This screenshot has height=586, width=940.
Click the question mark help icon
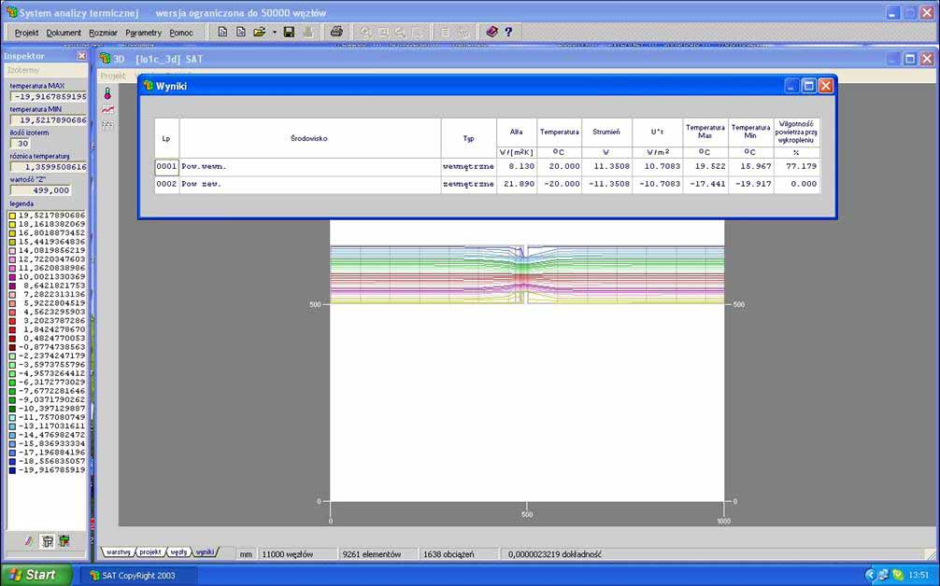(x=508, y=33)
